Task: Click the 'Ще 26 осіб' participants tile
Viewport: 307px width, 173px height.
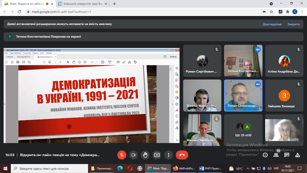Action: [243, 130]
